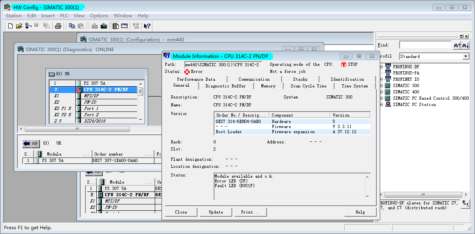
Task: Click the Print toolbar icon
Action: (58, 26)
